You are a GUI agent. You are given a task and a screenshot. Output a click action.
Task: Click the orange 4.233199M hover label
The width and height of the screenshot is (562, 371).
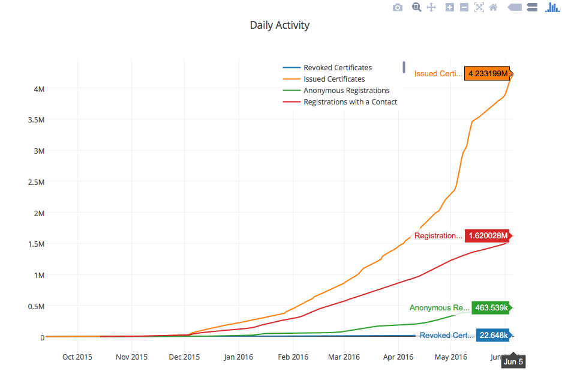tap(487, 73)
